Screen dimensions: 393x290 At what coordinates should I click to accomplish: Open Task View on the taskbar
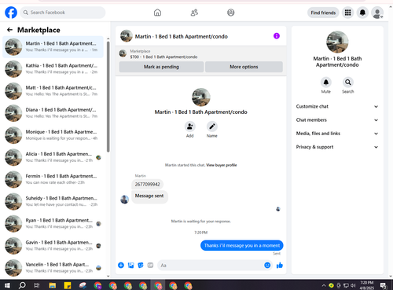(x=37, y=285)
